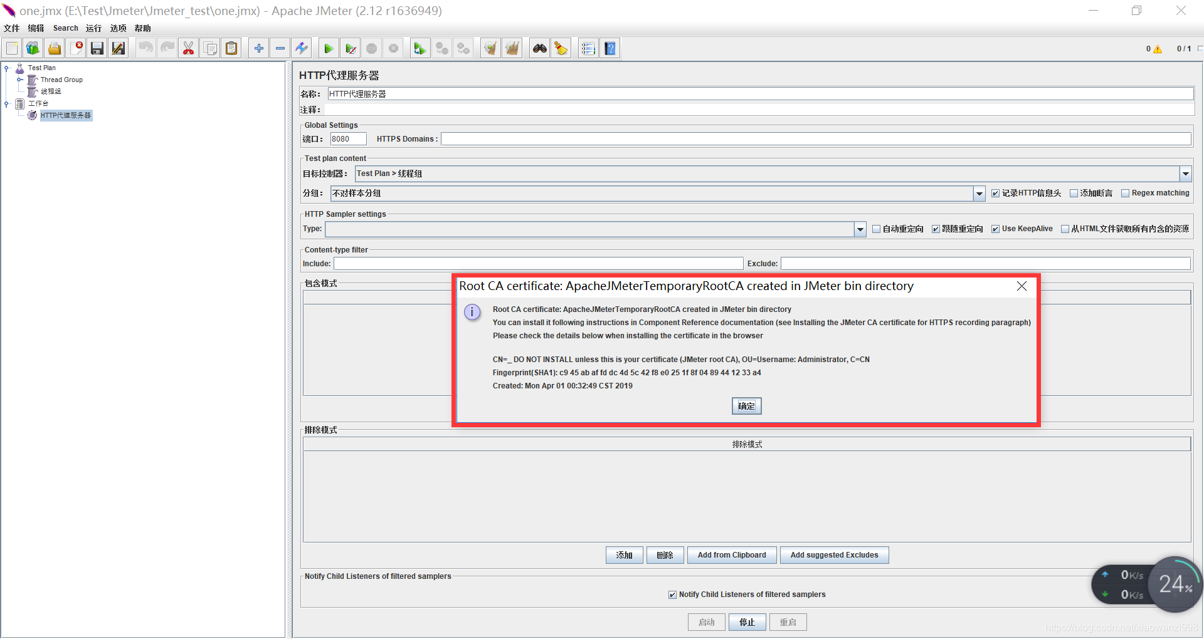Enable 自动重定向 checkbox
Viewport: 1204px width, 639px height.
click(877, 229)
